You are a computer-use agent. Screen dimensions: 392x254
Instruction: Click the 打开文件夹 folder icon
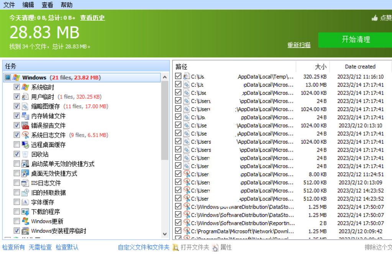pyautogui.click(x=176, y=247)
